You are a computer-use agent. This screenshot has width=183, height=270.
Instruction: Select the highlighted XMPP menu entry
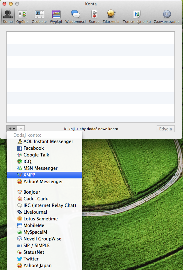click(44, 175)
